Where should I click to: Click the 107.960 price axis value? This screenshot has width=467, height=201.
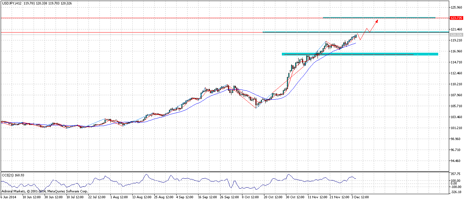(457, 95)
